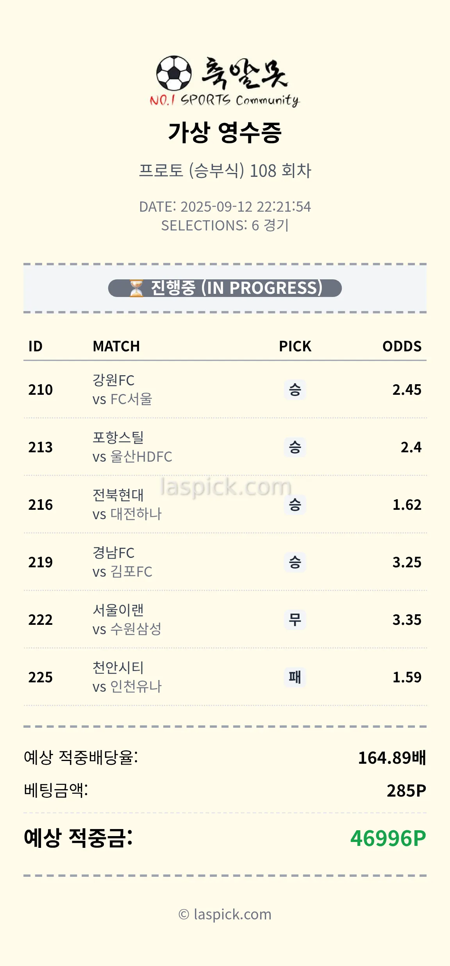Viewport: 450px width, 966px height.
Task: Click the 164.89배 expected odds value
Action: click(x=392, y=758)
